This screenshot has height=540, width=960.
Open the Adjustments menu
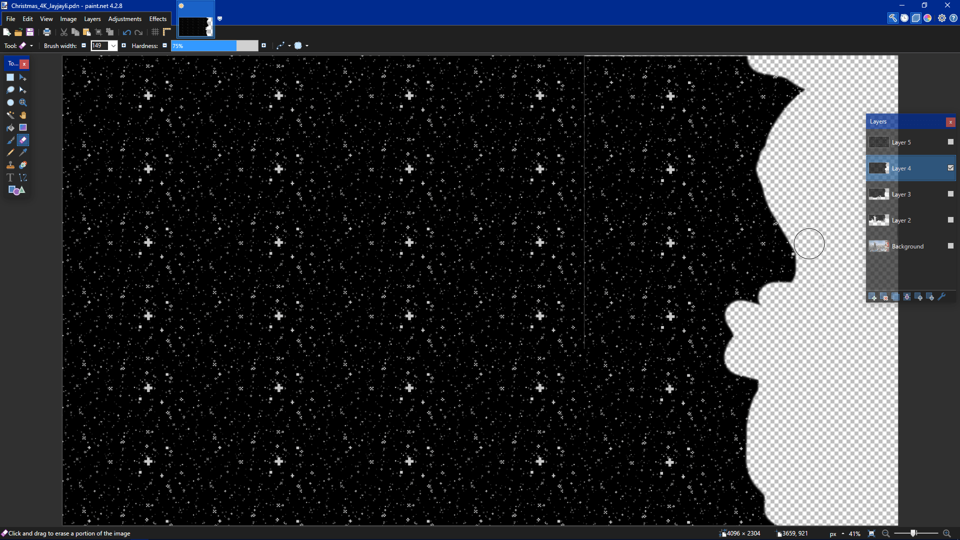(124, 18)
